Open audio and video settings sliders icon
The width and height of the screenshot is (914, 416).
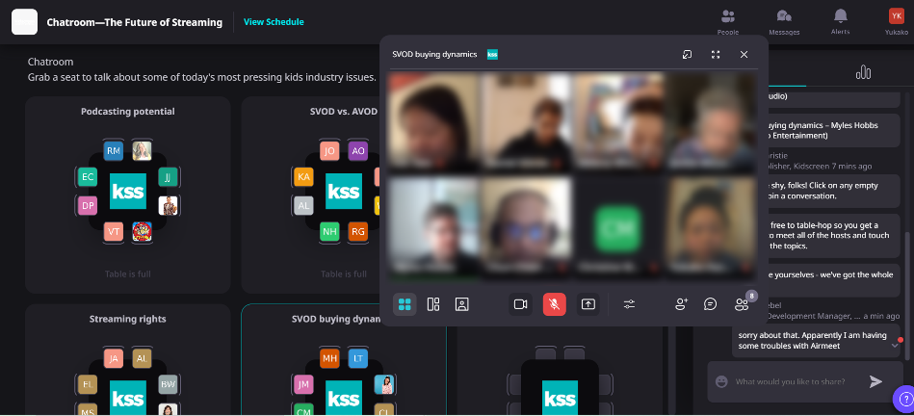click(x=629, y=304)
